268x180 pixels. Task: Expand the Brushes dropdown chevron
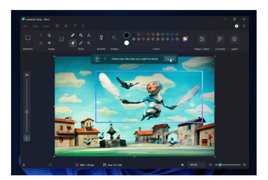pos(101,42)
